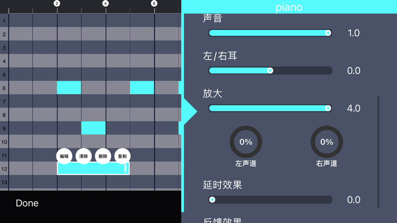Click timeline marker 2
Screen dimensions: 397x223
point(57,4)
